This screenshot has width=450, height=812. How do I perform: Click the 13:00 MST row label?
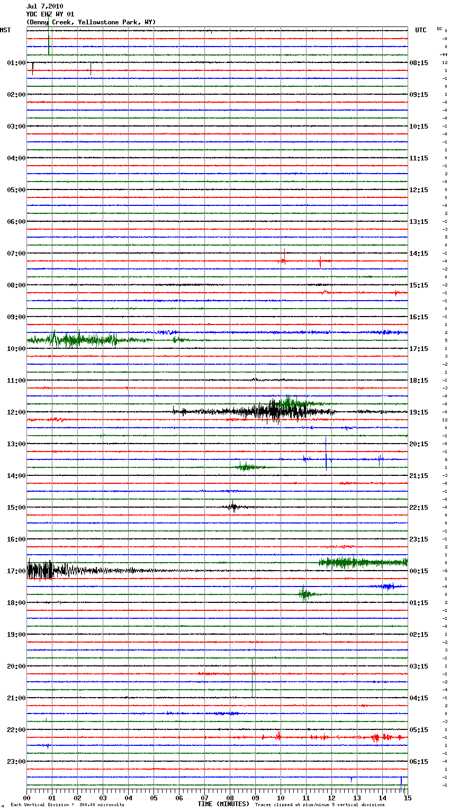click(16, 444)
